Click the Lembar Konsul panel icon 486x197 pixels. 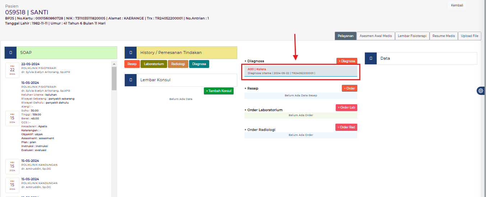130,80
